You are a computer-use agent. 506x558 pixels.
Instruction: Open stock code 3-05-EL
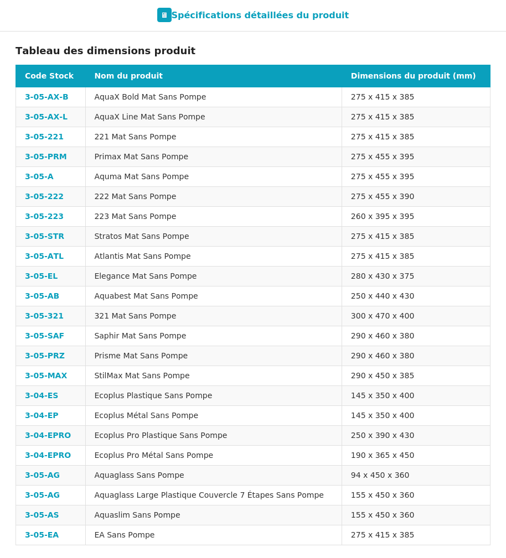pyautogui.click(x=41, y=276)
